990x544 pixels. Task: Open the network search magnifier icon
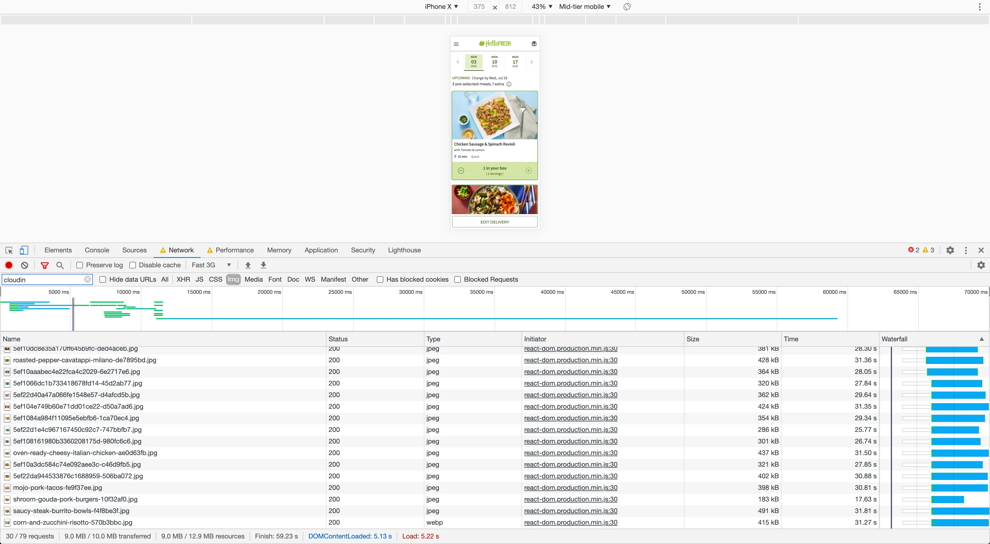(x=60, y=265)
